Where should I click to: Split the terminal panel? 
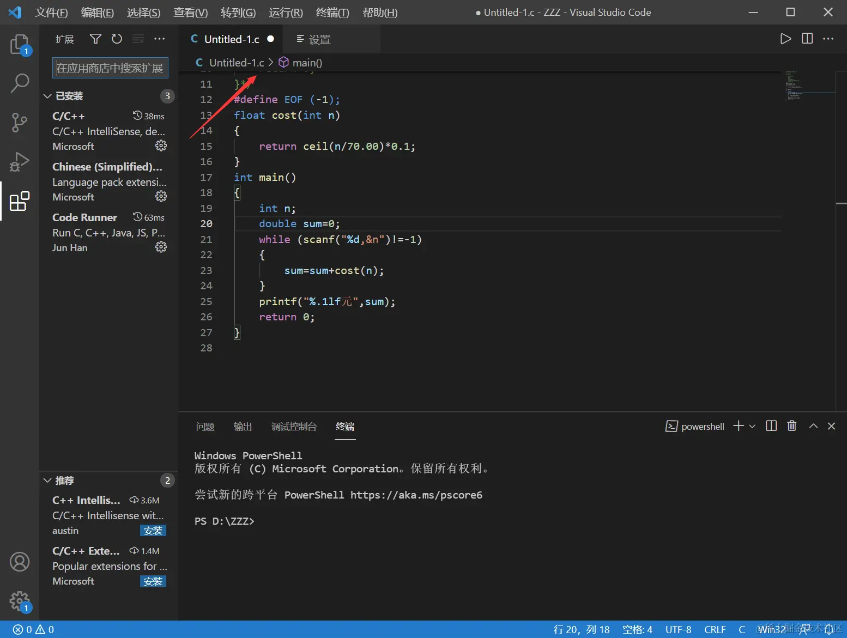(x=771, y=426)
